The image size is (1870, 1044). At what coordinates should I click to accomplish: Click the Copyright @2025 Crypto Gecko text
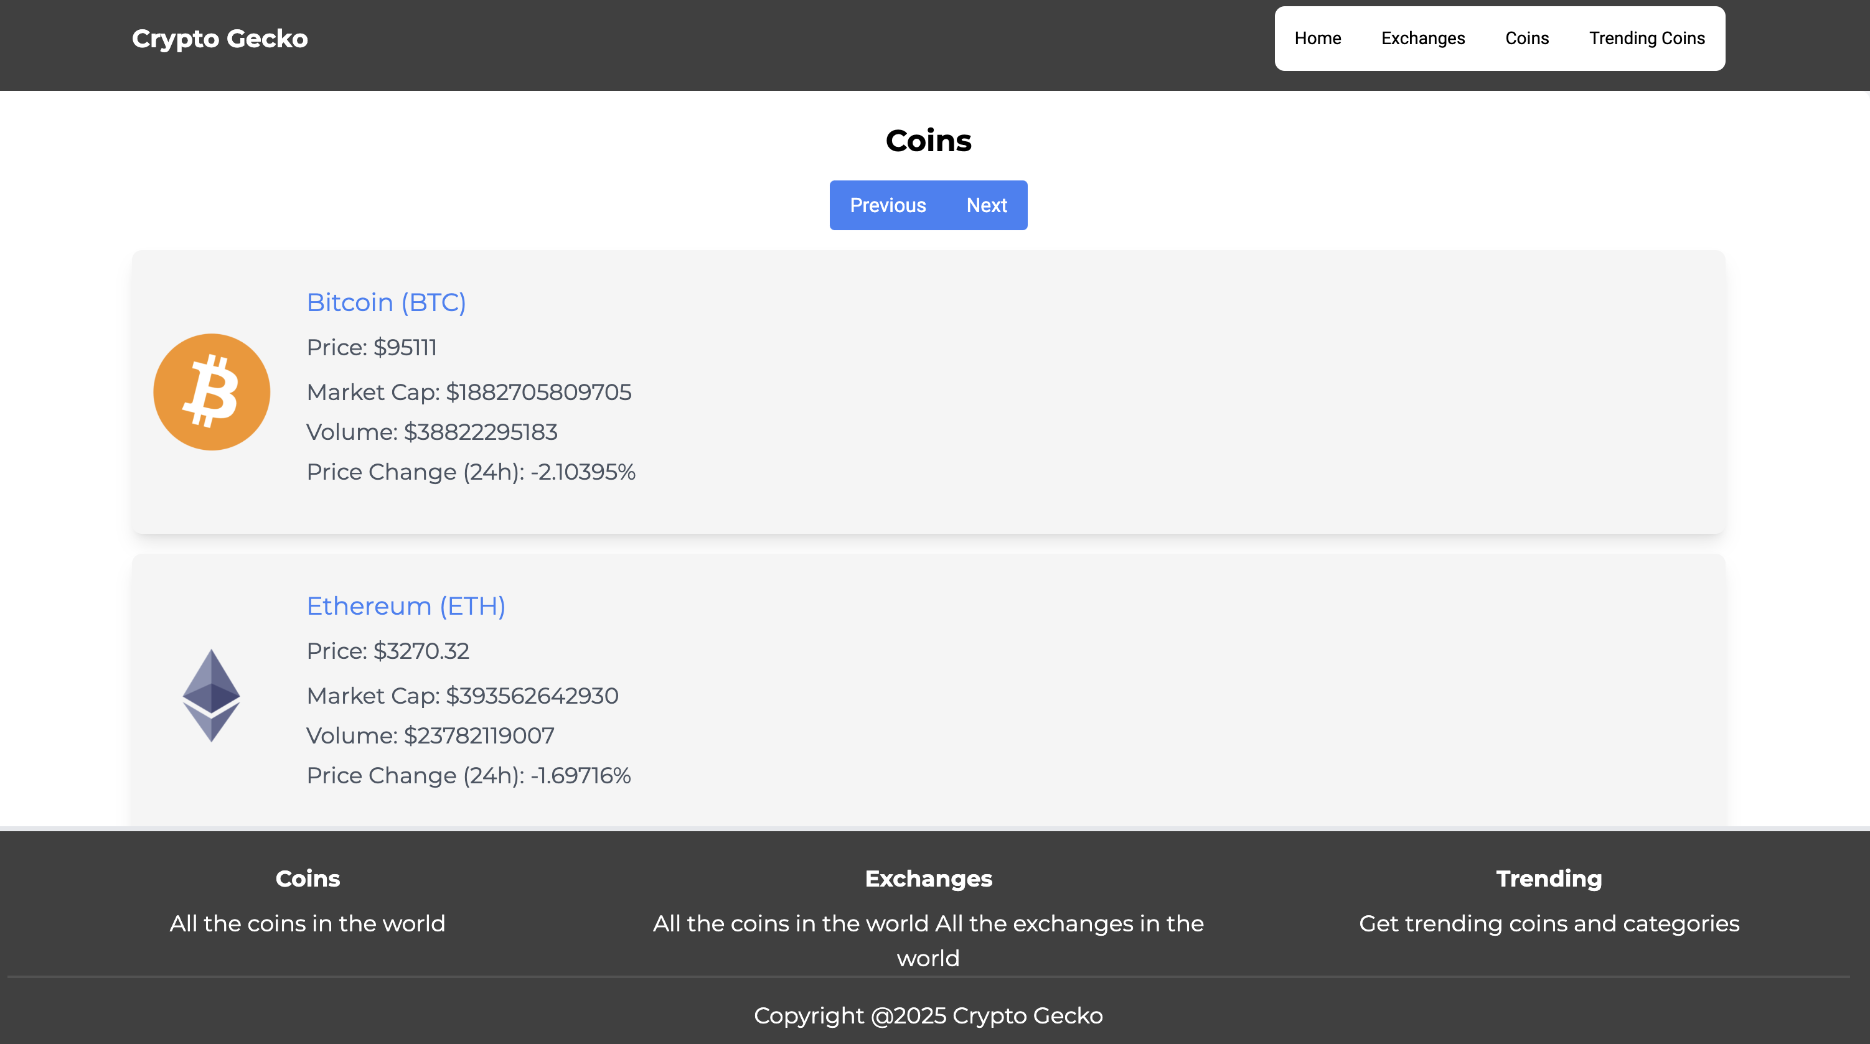coord(929,1016)
